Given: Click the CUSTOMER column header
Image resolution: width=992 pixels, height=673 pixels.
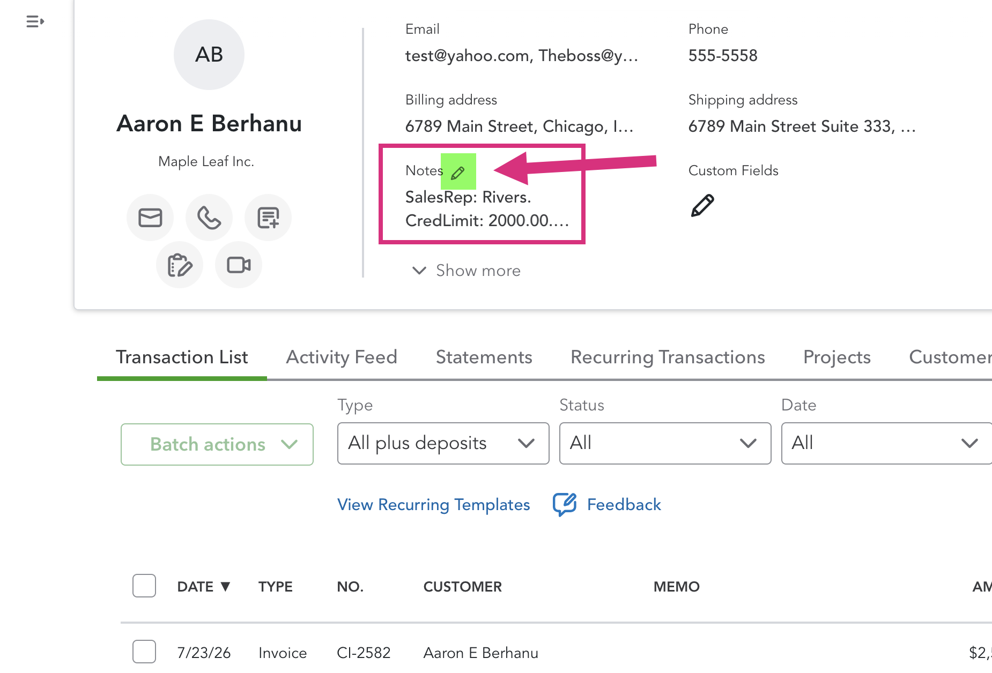Looking at the screenshot, I should click(463, 587).
